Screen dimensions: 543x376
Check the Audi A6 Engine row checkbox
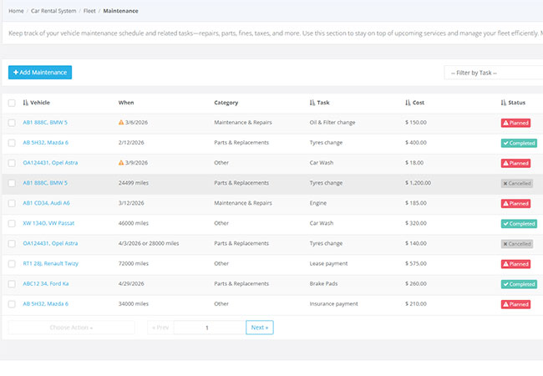click(12, 203)
